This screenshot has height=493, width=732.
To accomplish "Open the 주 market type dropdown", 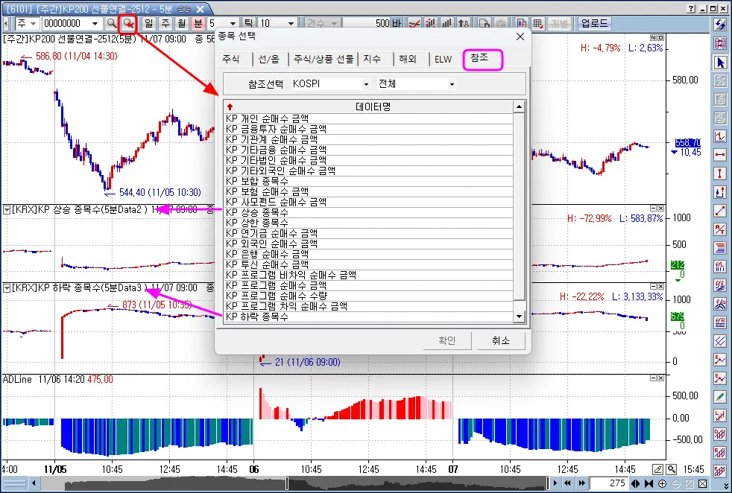I will click(33, 23).
